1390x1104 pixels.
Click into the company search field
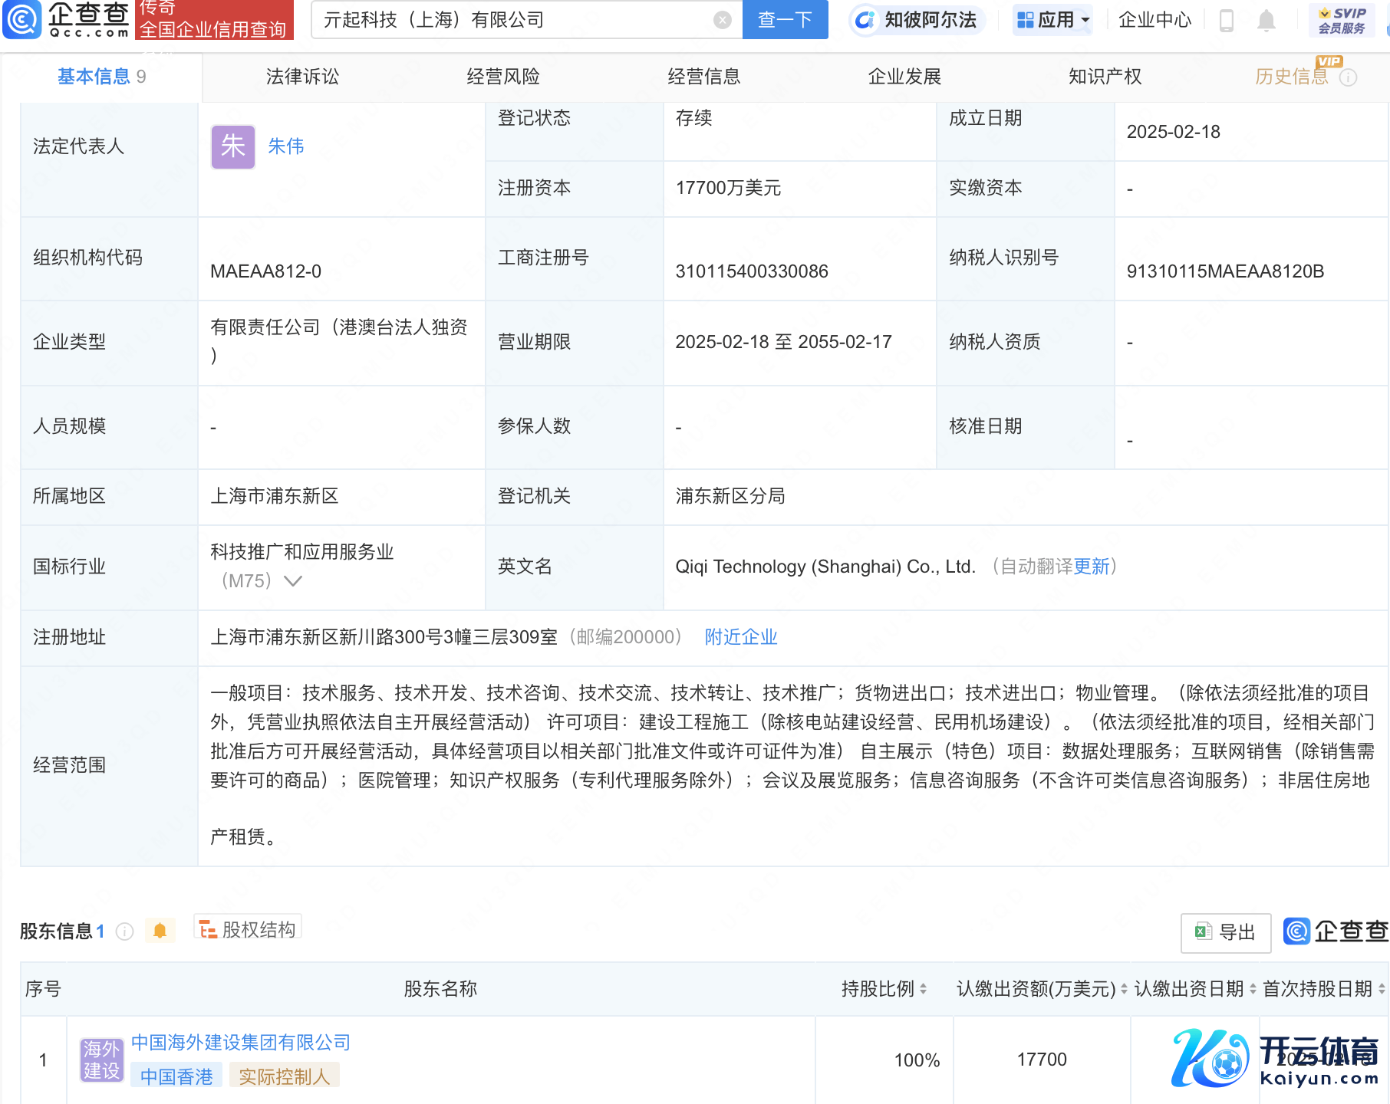pos(514,20)
